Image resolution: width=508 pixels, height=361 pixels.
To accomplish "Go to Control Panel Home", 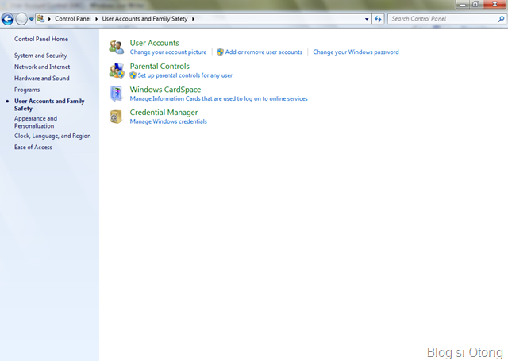I will tap(41, 39).
